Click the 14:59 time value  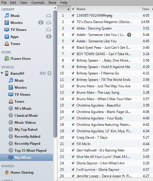145,22
